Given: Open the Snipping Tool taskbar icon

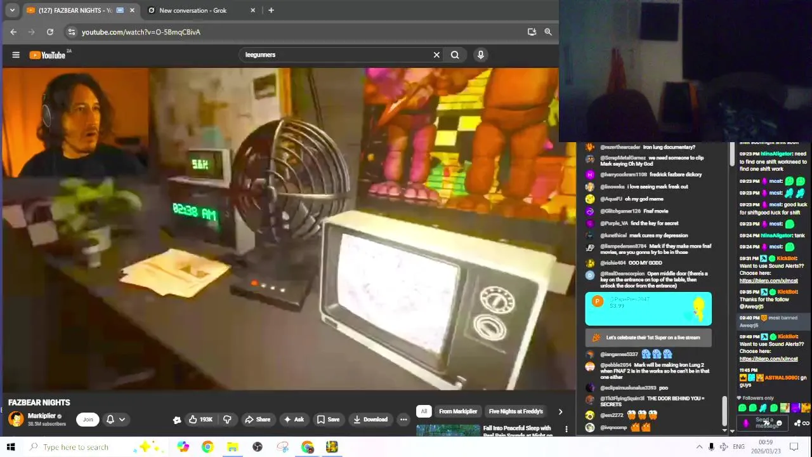Looking at the screenshot, I should [x=282, y=447].
